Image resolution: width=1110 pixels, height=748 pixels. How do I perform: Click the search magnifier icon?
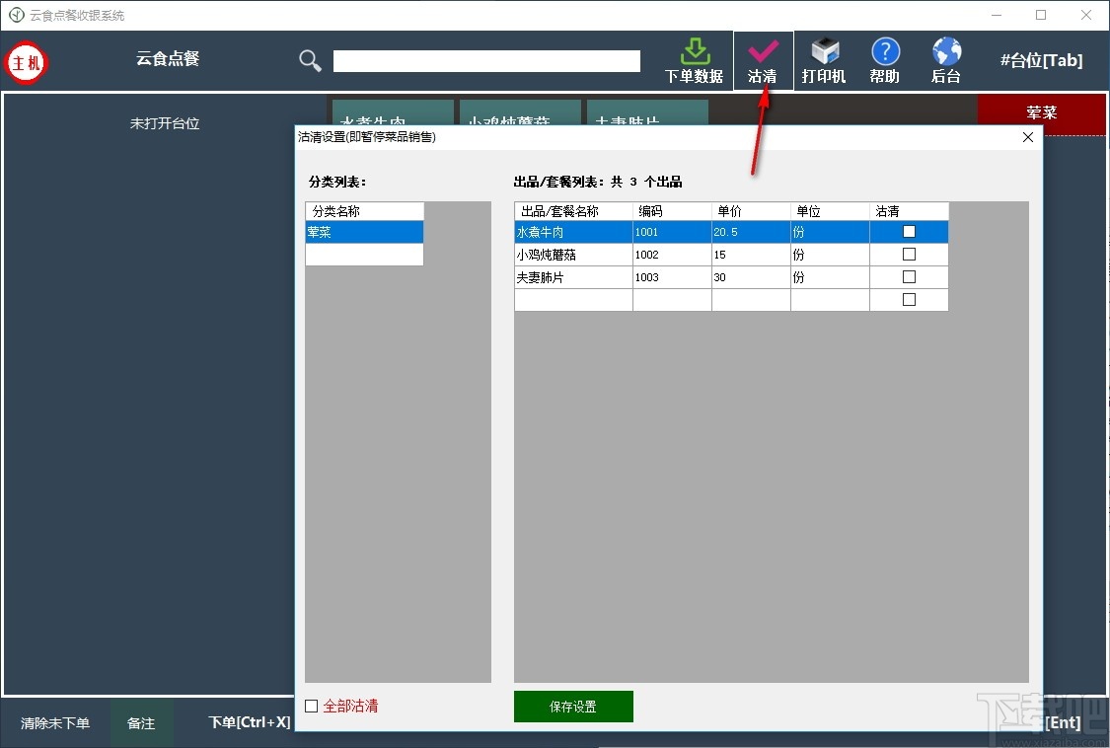tap(310, 61)
